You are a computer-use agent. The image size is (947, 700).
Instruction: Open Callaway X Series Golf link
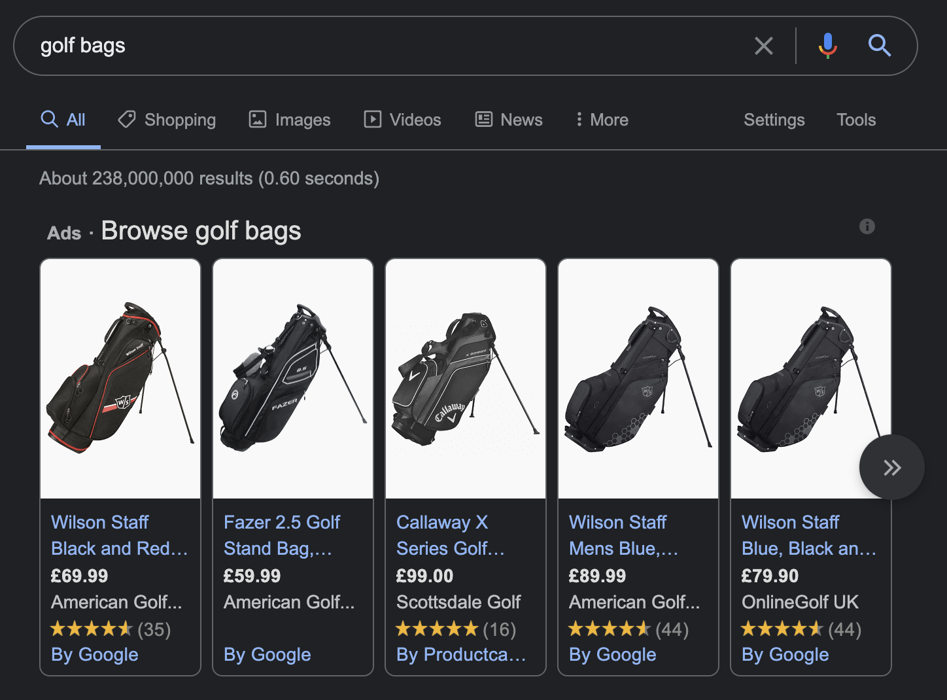pos(451,535)
